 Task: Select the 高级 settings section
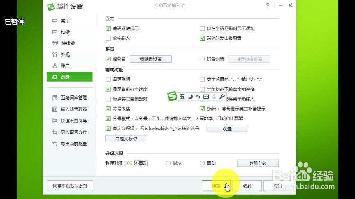click(x=70, y=77)
